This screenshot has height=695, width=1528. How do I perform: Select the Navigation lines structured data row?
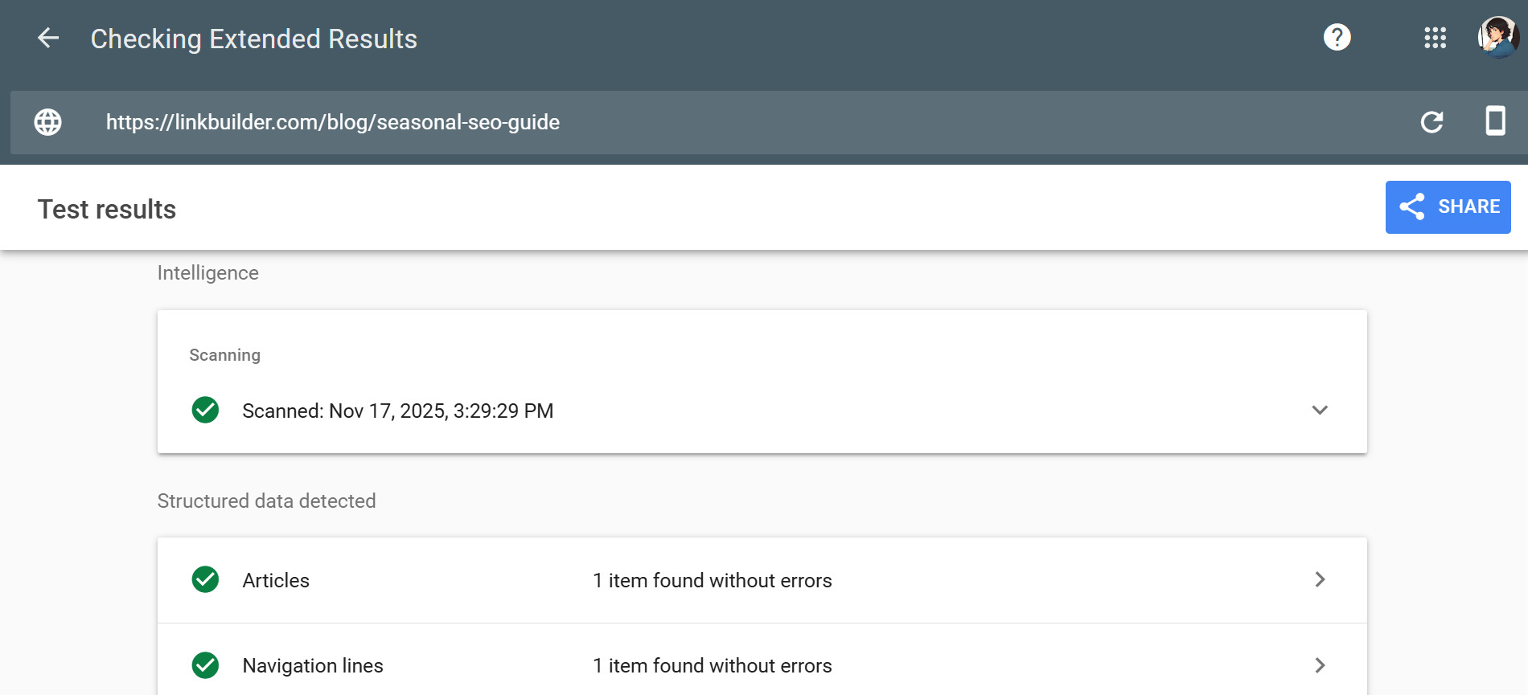pyautogui.click(x=724, y=665)
